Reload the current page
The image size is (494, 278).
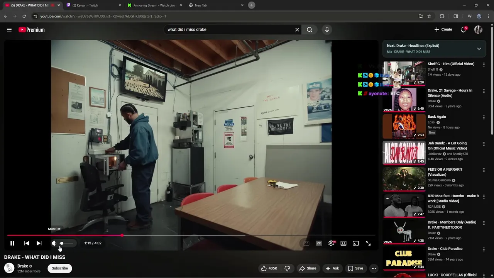[24, 16]
